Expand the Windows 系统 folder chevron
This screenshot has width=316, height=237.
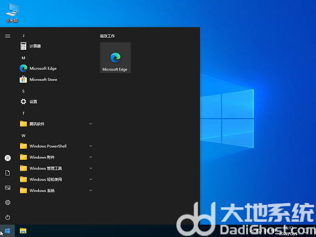coord(91,190)
